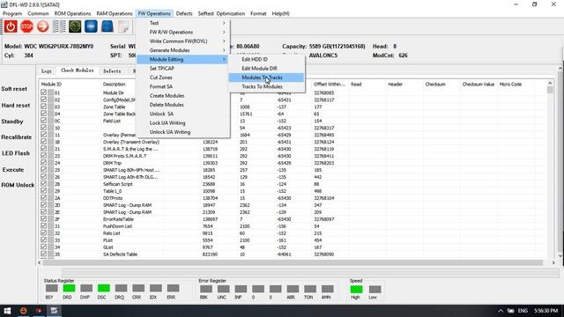Click the BSY status register indicator
The width and height of the screenshot is (564, 317).
51,288
